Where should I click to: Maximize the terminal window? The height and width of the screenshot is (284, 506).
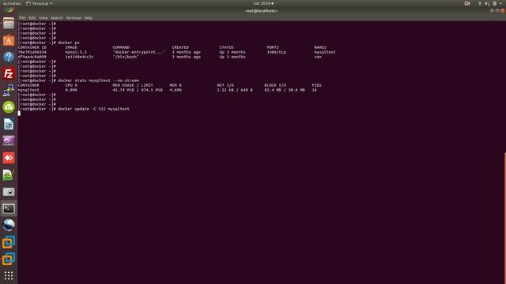click(497, 10)
